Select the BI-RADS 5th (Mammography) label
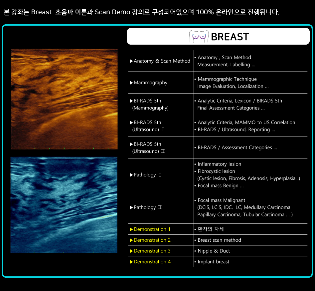 [150, 104]
